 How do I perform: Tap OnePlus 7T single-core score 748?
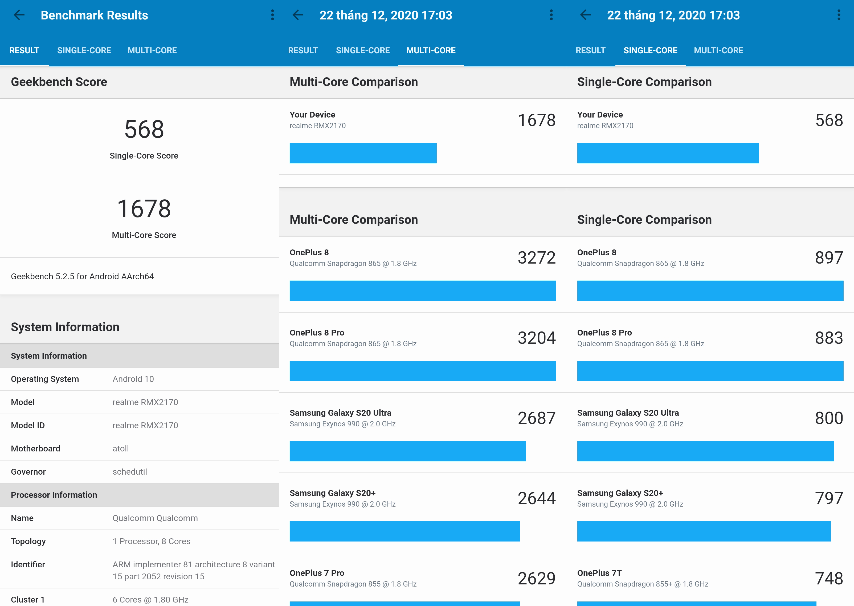coord(829,579)
